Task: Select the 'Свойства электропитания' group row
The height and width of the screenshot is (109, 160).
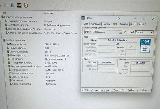Action: tap(18, 17)
